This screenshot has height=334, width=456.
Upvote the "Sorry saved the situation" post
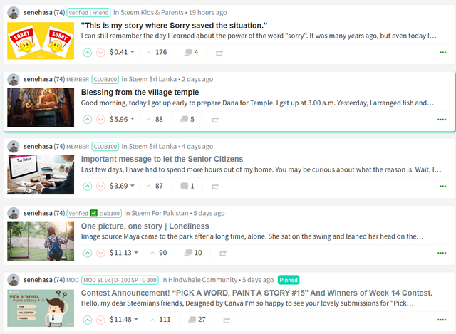pyautogui.click(x=87, y=53)
